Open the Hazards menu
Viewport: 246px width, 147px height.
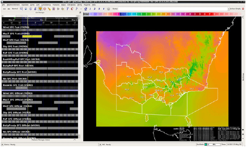(x=87, y=5)
